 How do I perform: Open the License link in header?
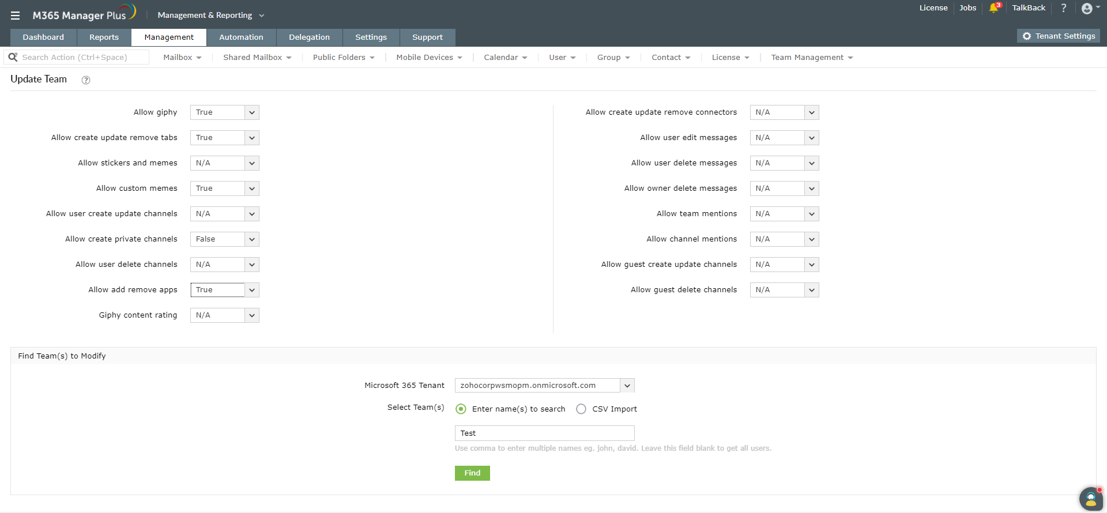click(933, 8)
